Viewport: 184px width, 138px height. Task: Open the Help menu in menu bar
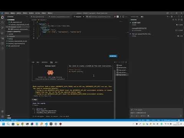click(x=50, y=13)
